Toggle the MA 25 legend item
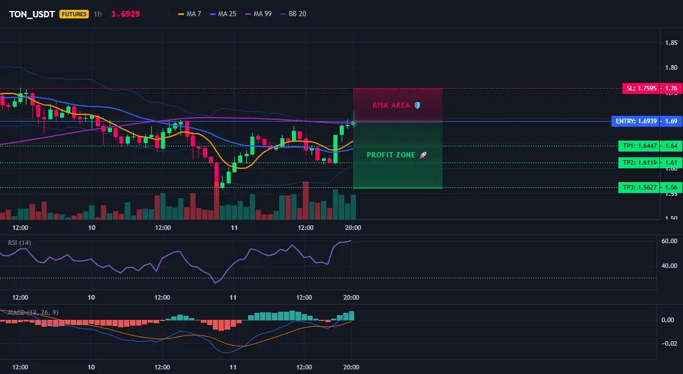Image resolution: width=683 pixels, height=374 pixels. point(223,14)
